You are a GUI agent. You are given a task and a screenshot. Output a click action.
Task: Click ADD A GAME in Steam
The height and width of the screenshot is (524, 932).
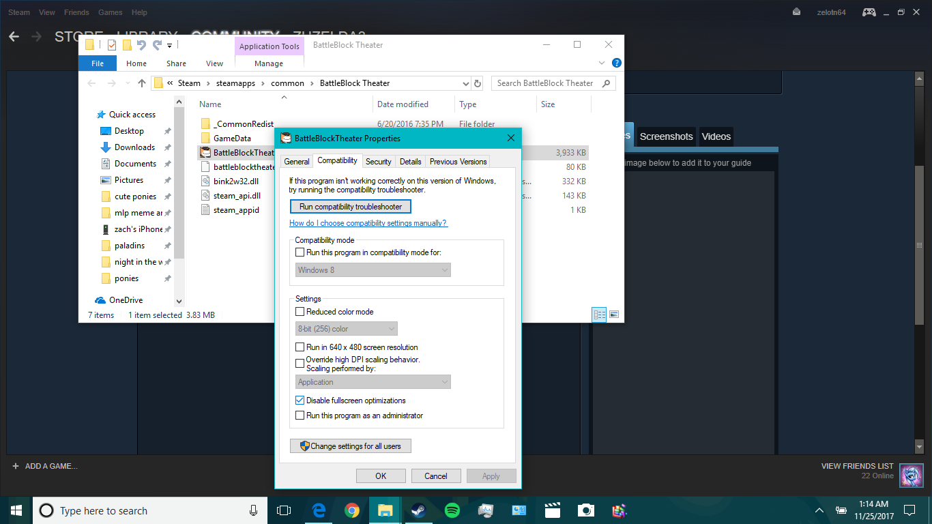(x=44, y=466)
